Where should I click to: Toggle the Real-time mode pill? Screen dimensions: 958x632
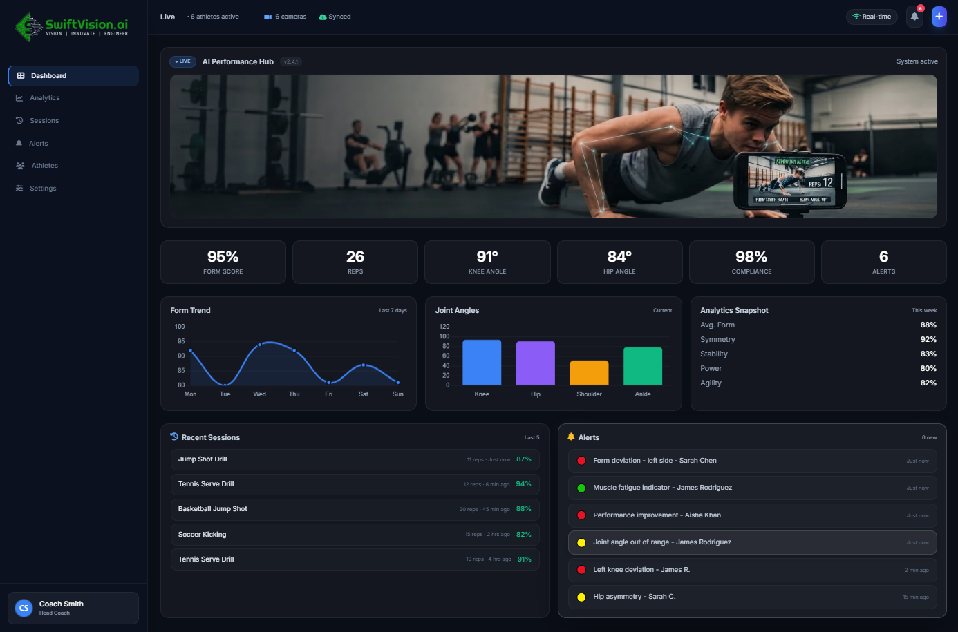[x=872, y=17]
